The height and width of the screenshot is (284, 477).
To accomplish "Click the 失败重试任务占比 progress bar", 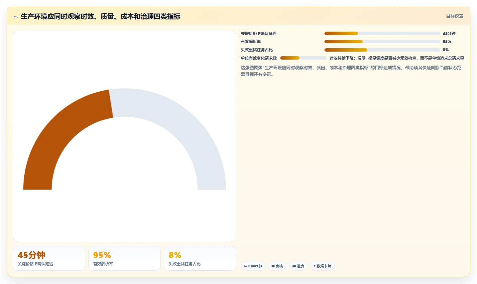I will tap(382, 50).
